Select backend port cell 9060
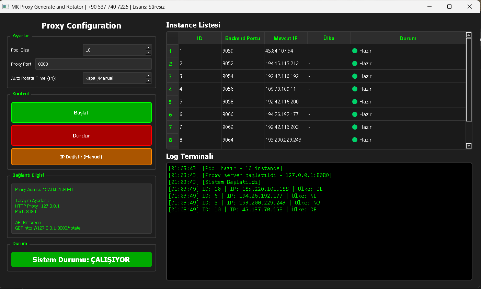Viewport: 481px width, 289px height. click(243, 114)
